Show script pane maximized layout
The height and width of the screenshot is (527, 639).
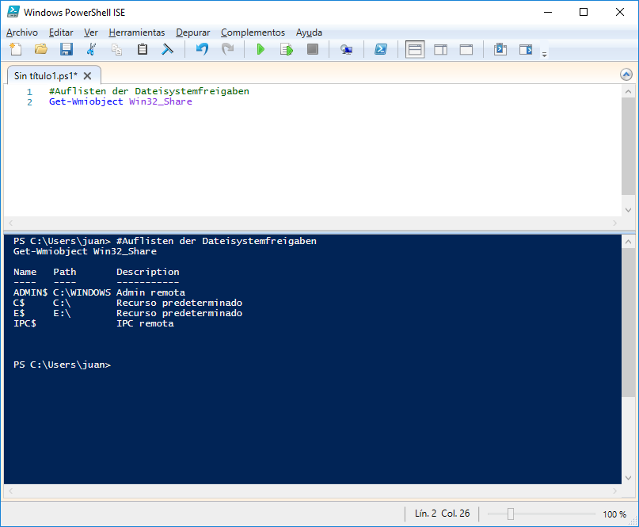[466, 49]
